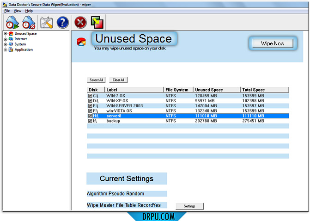Uncheck the C:\ drive checkbox
Screen dimensions: 310x221
click(x=90, y=96)
